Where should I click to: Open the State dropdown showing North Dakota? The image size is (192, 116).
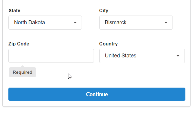coord(45,22)
